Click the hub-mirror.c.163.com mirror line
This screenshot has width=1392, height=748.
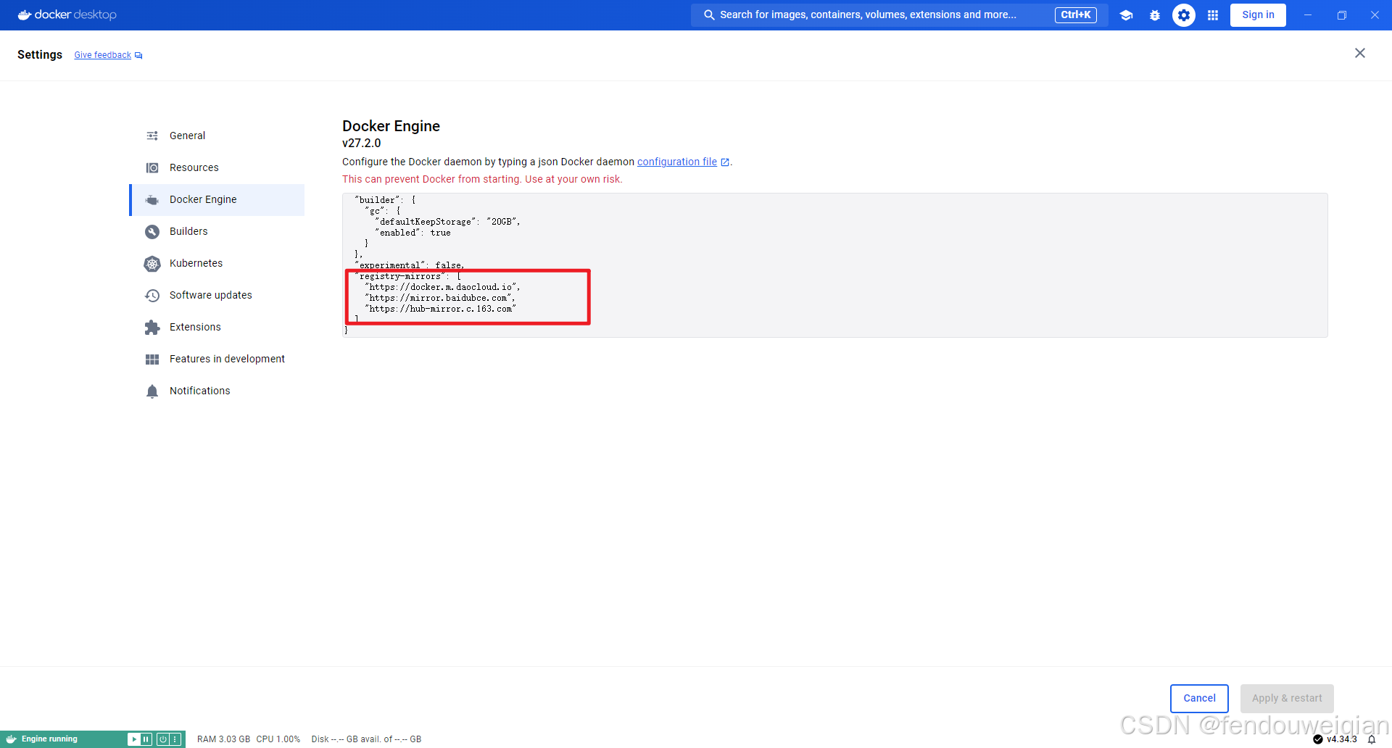pos(440,309)
